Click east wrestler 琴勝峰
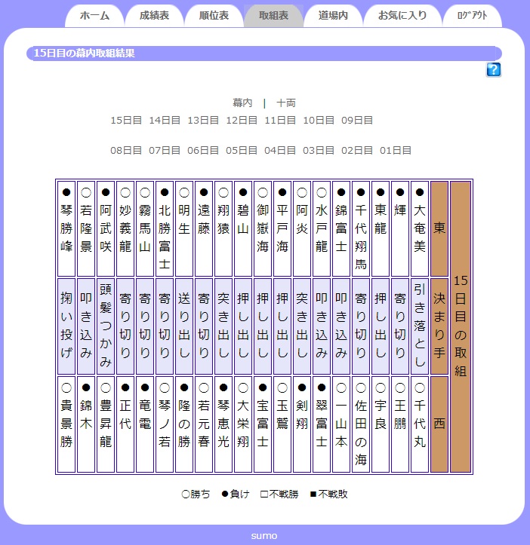Image resolution: width=530 pixels, height=545 pixels. click(66, 228)
